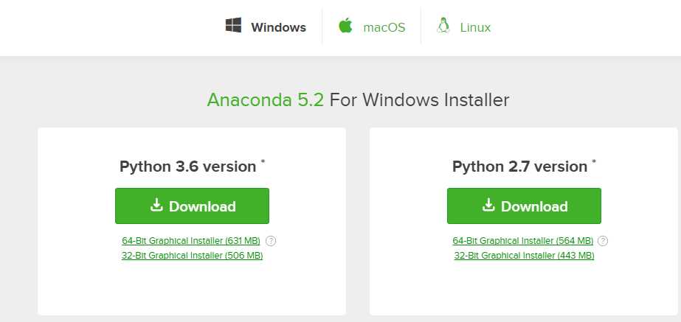
Task: Open the 64-Bit Graphical Installer (564 MB) link
Action: 523,241
